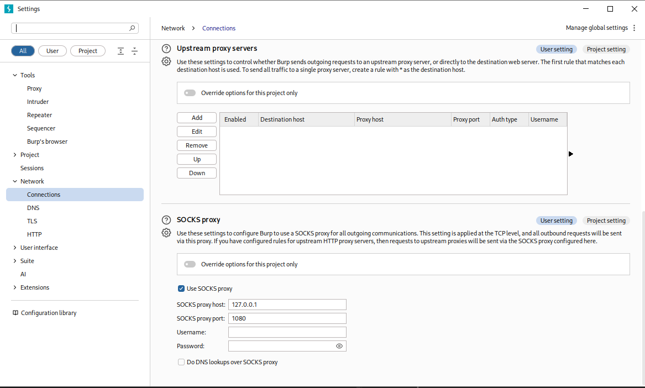This screenshot has width=645, height=388.
Task: Expand the Extensions tree node
Action: (15, 287)
